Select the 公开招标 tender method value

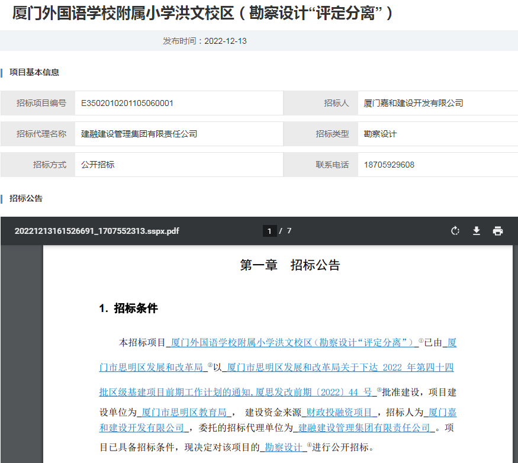coord(98,165)
